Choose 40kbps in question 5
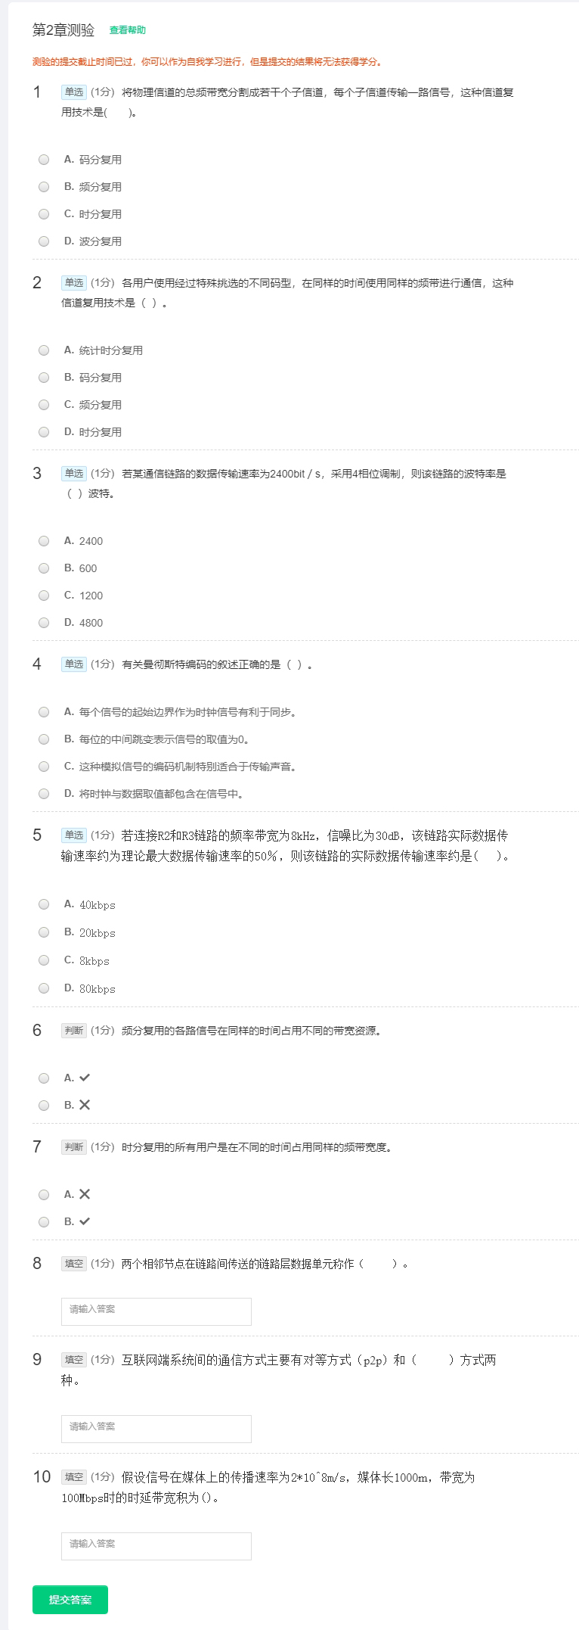Screen dimensions: 579x1630 [x=44, y=904]
